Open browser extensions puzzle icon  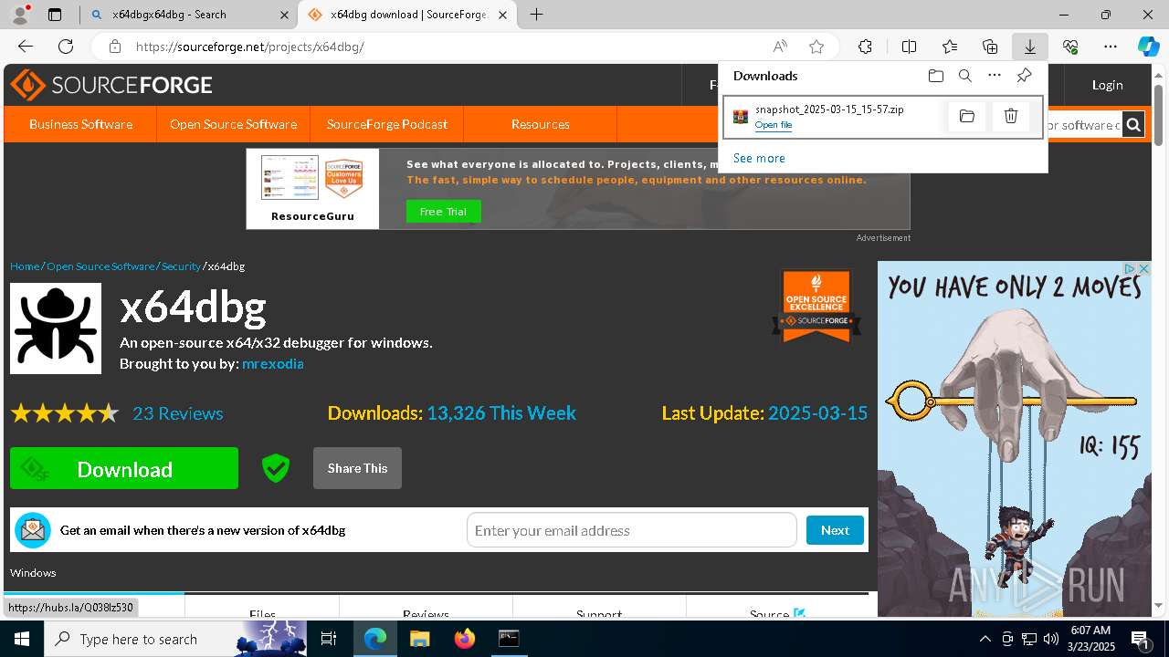point(865,47)
